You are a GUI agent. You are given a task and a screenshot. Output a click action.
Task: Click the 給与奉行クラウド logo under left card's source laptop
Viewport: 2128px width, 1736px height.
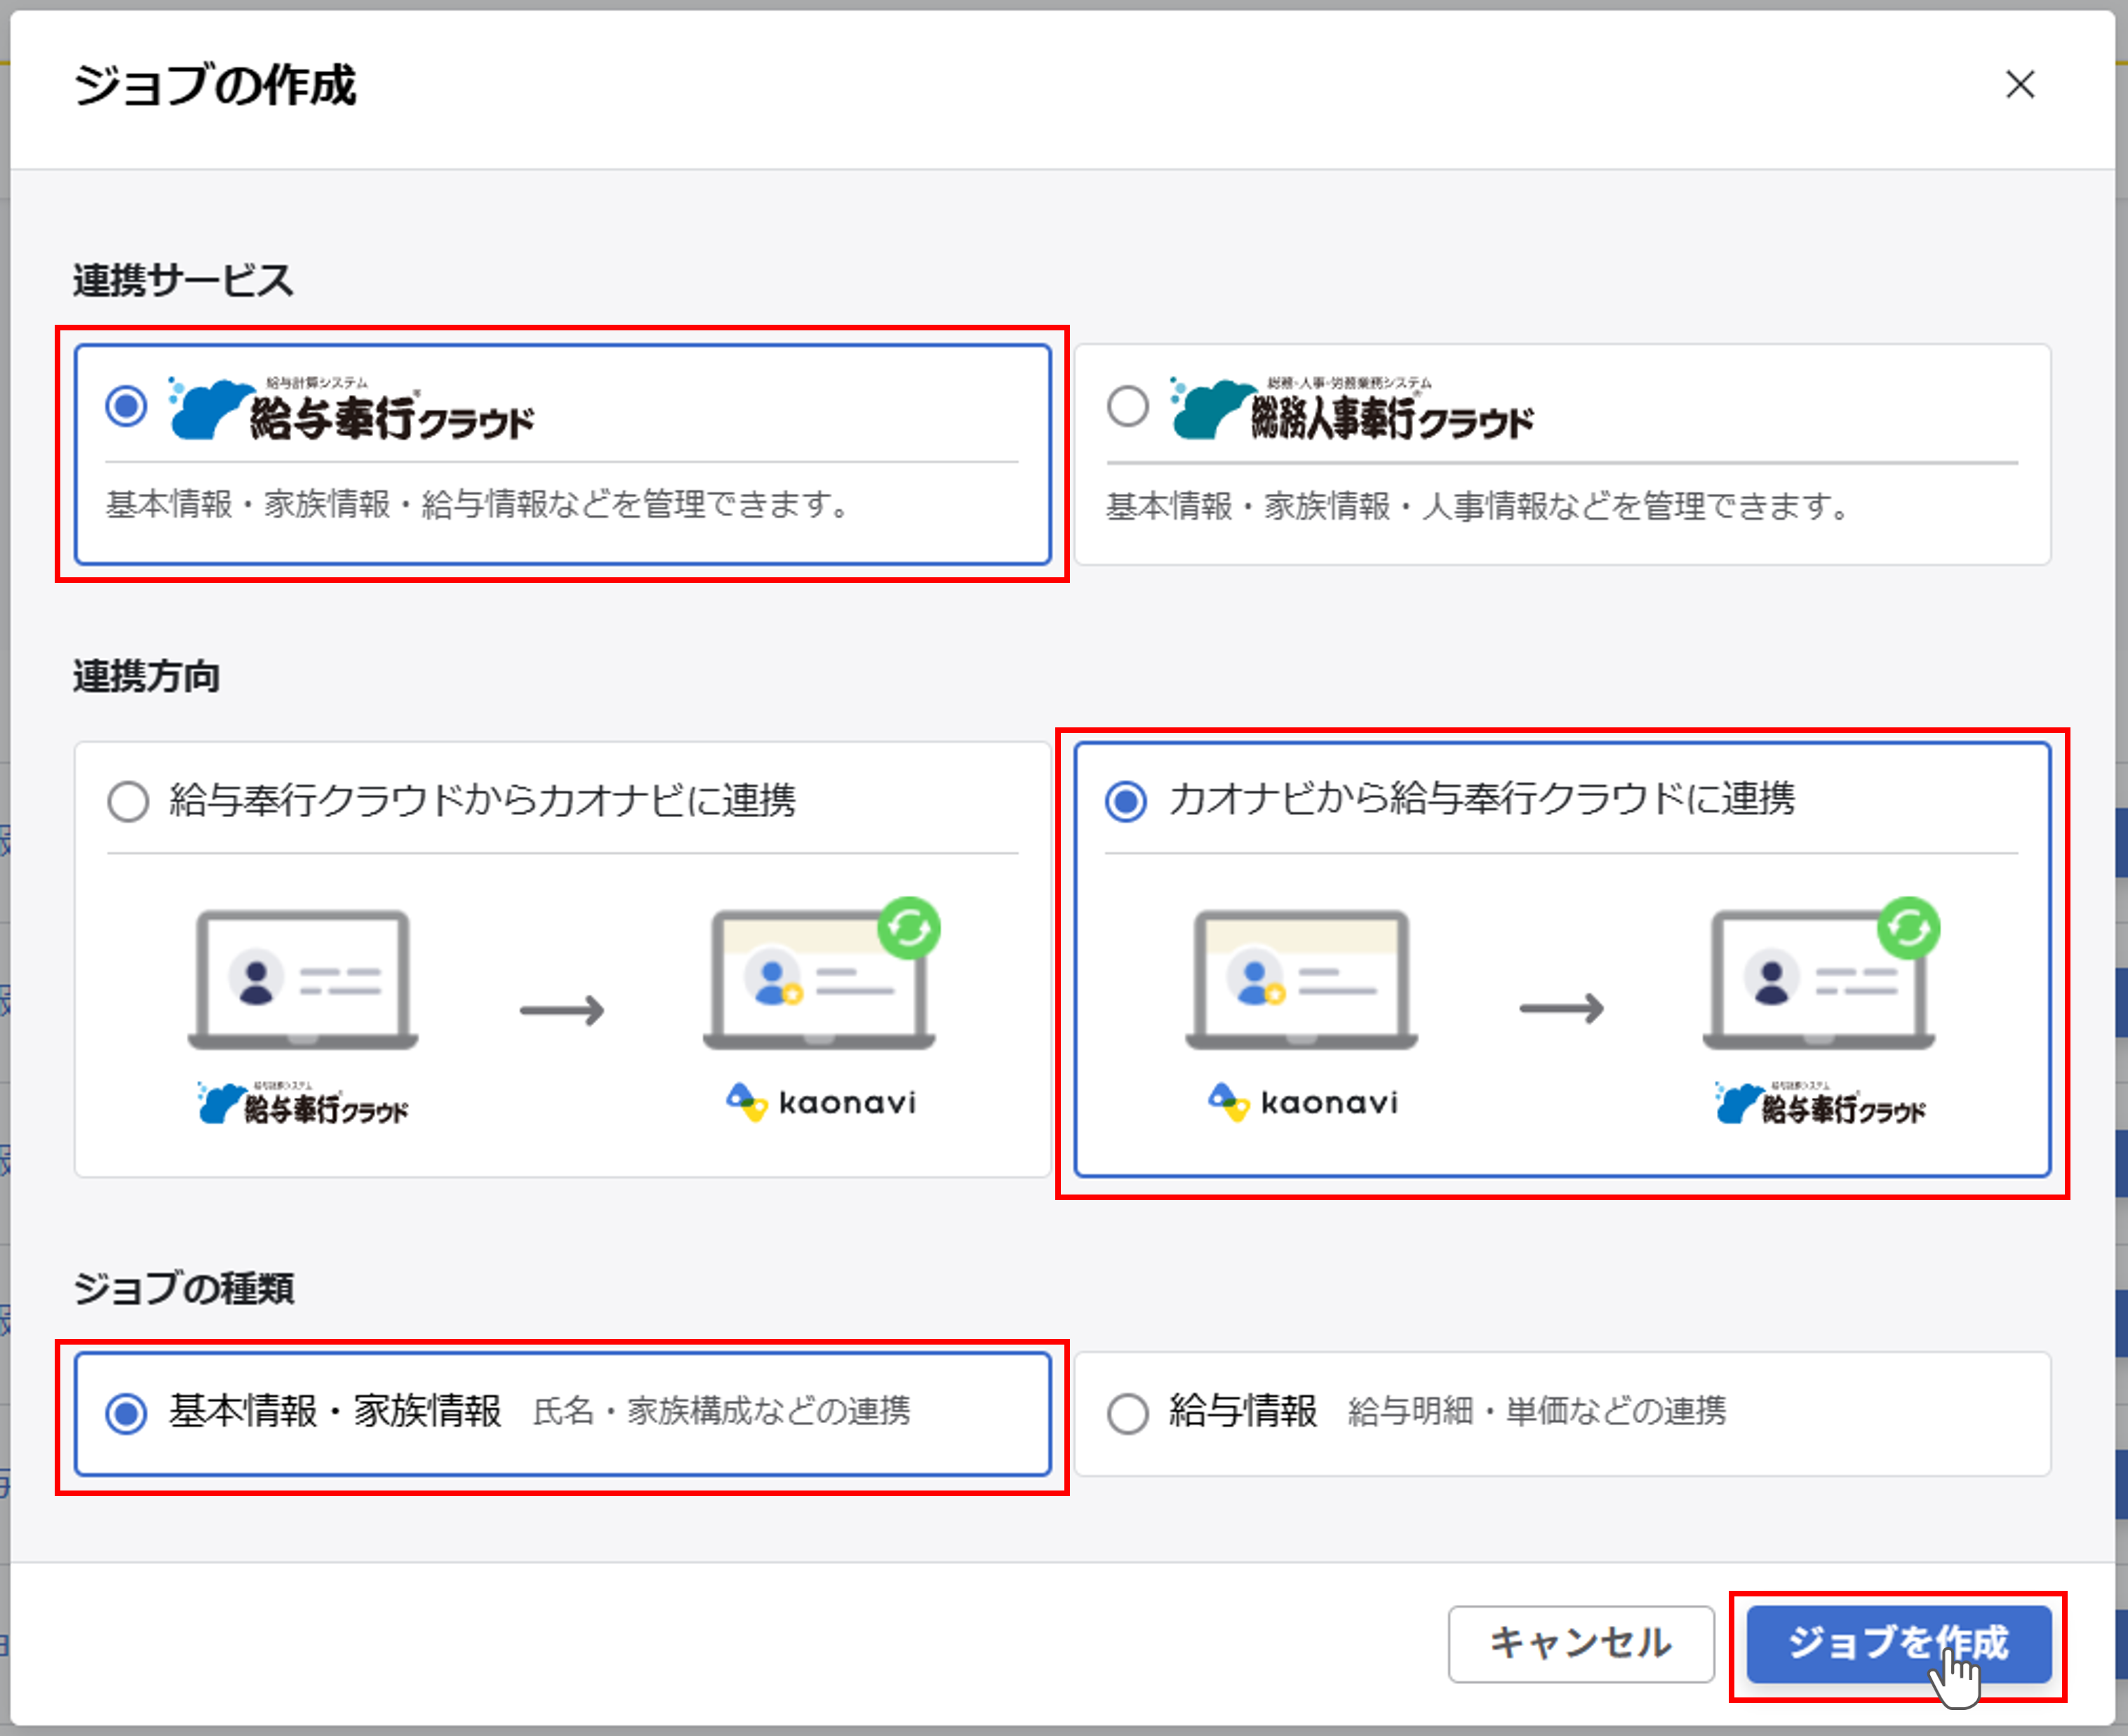[302, 1103]
